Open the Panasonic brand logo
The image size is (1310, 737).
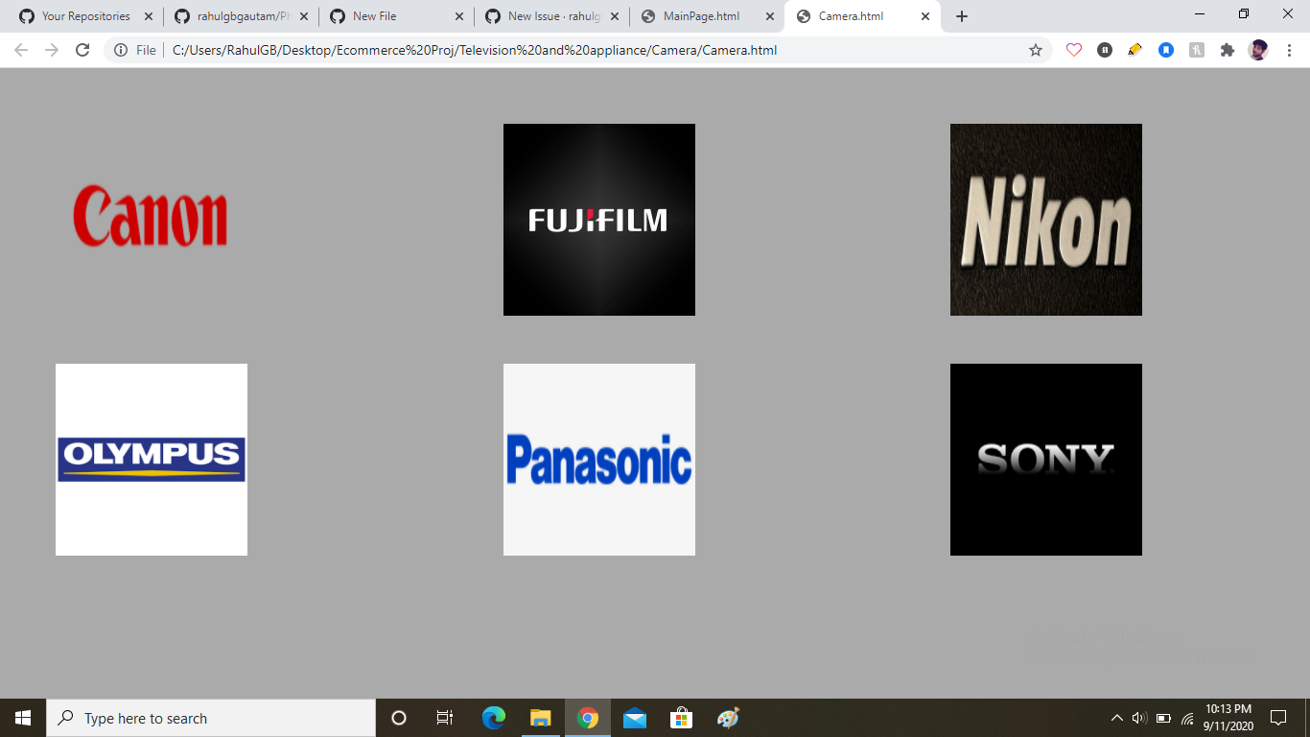click(x=599, y=460)
